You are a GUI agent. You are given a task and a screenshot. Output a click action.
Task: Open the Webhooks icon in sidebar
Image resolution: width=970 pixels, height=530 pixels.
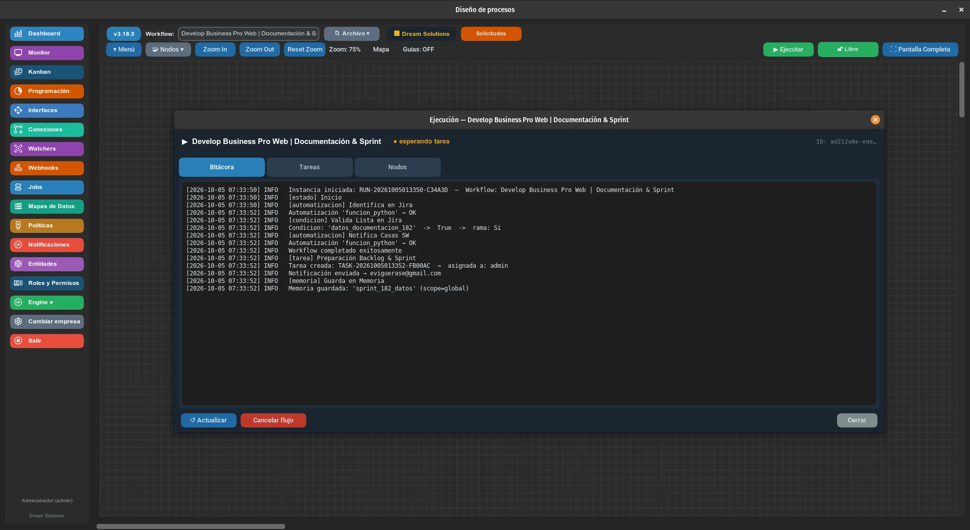[x=18, y=168]
